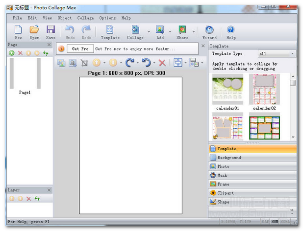Expand the side panel overflow chevron
Image resolution: width=303 pixels, height=231 pixels.
tap(292, 211)
